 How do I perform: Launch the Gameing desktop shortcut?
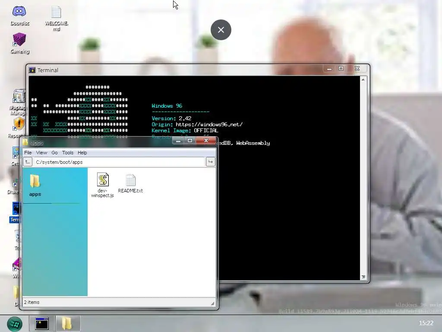tap(19, 43)
